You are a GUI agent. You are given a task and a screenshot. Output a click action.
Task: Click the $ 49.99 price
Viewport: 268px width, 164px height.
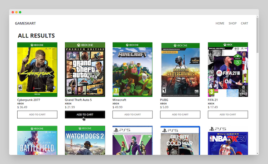click(117, 107)
